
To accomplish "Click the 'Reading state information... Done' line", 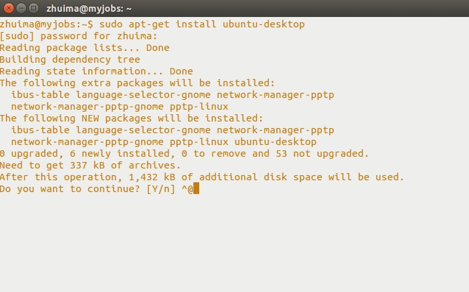I will pos(96,71).
